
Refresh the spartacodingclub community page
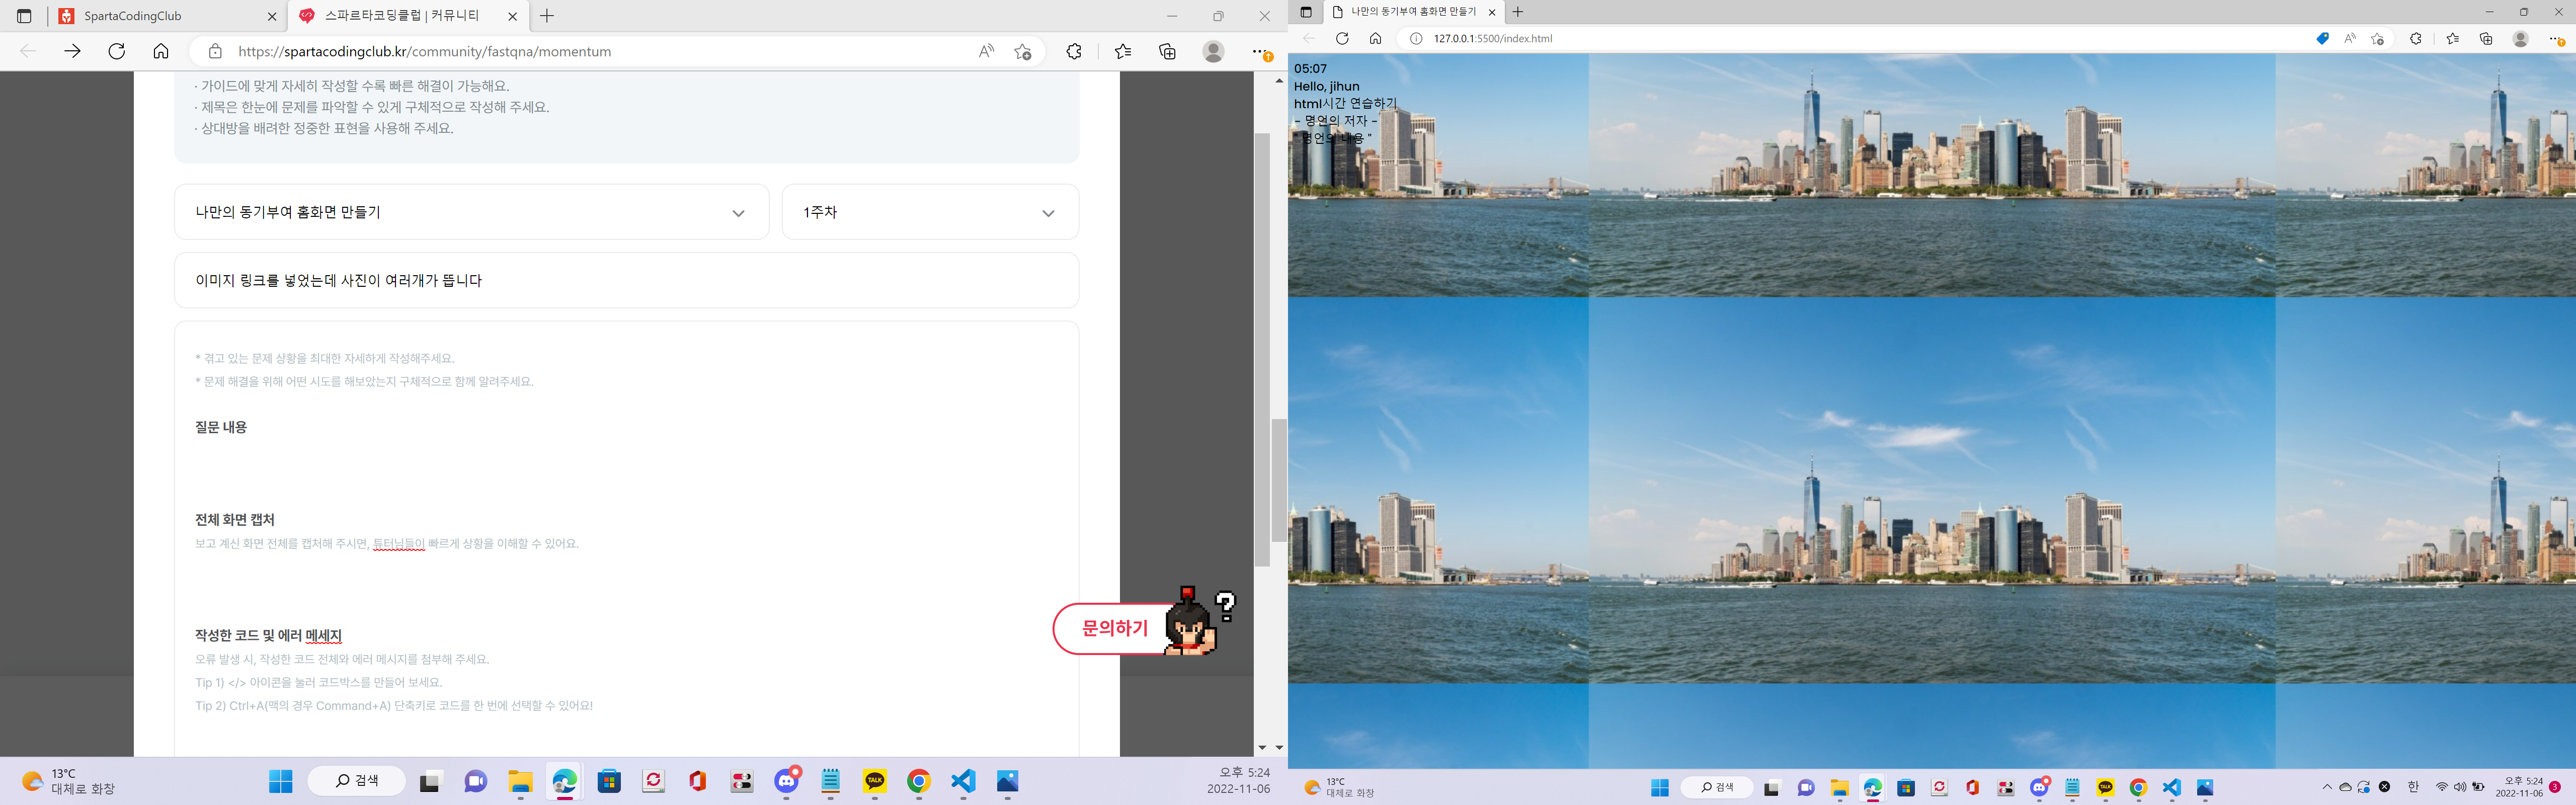coord(117,51)
